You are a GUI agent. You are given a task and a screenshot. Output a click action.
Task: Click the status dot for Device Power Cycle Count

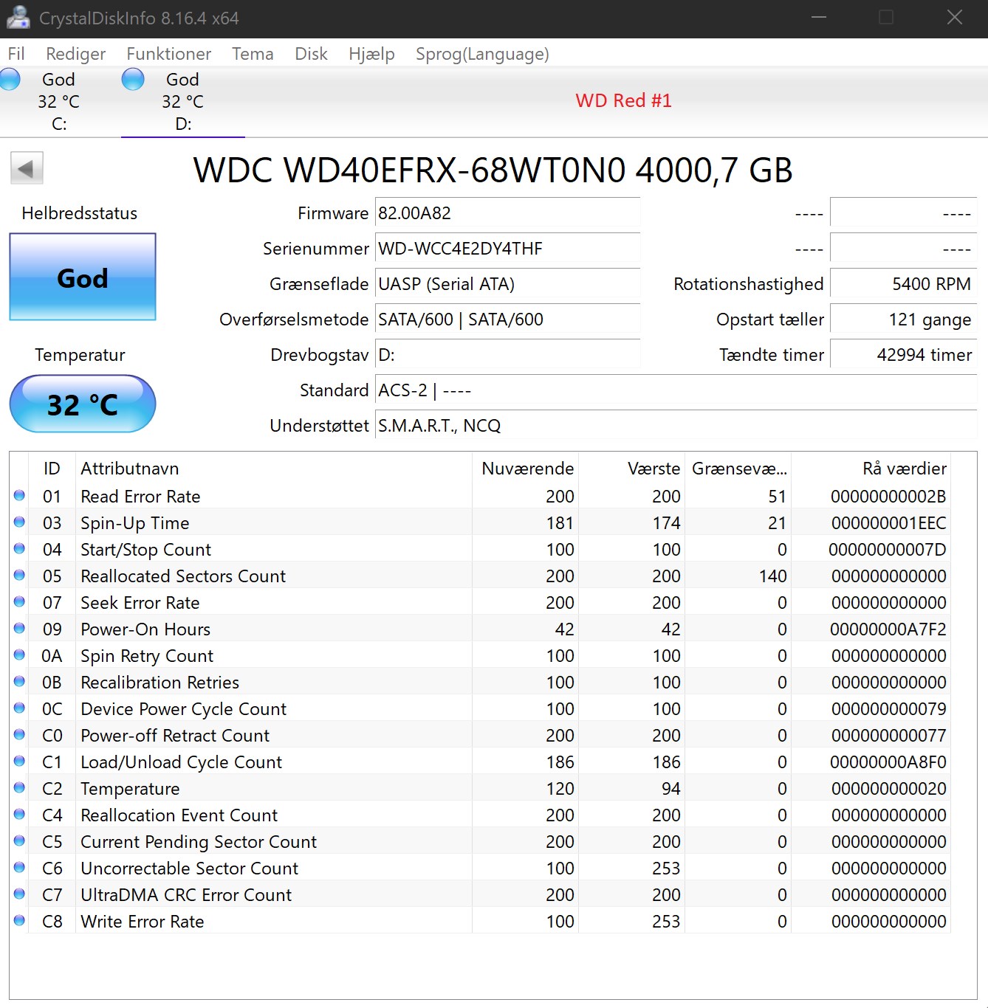click(19, 708)
